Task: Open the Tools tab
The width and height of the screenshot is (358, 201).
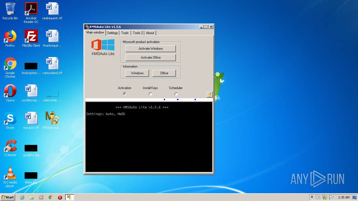Action: coord(125,33)
